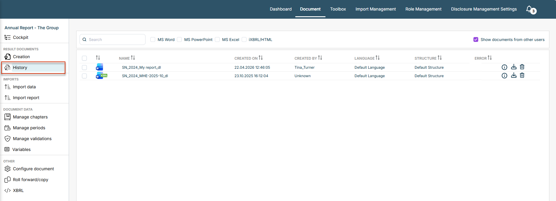Viewport: 556px width, 201px height.
Task: Click the 23.10.2025 16:12:04 date cell
Action: 251,76
